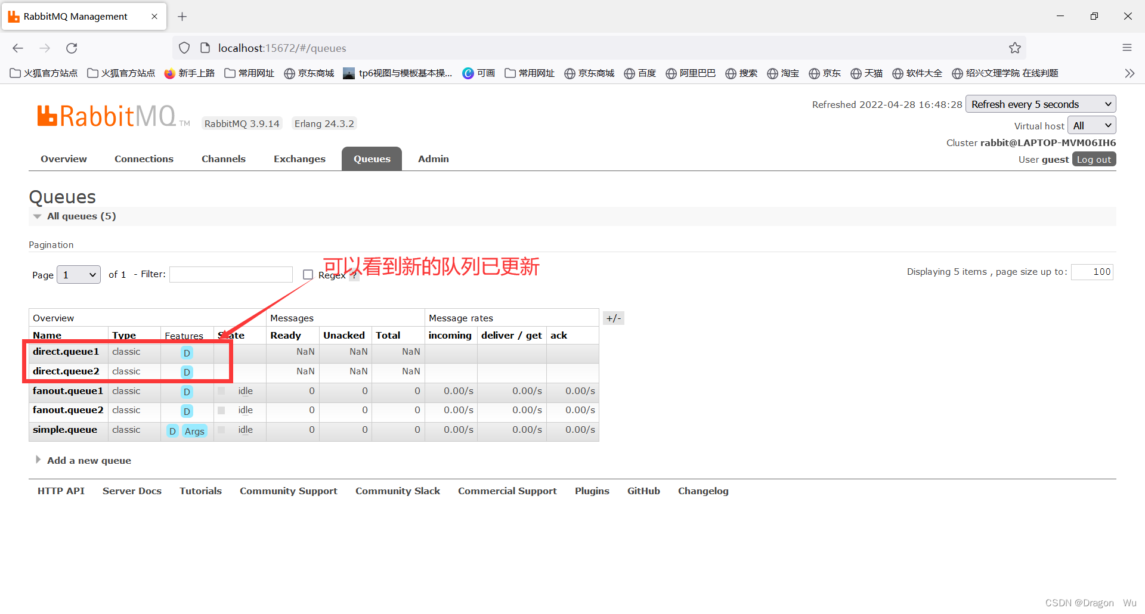1145x614 pixels.
Task: Enable the Regex filter checkbox
Action: coord(308,274)
